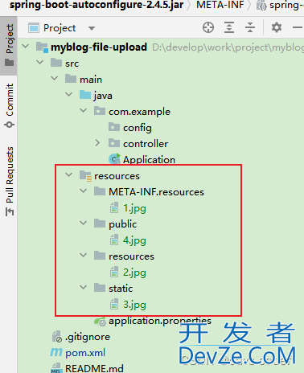Click the META-INF.resources folder icon
Viewport: 304px width, 373px height.
(x=100, y=191)
